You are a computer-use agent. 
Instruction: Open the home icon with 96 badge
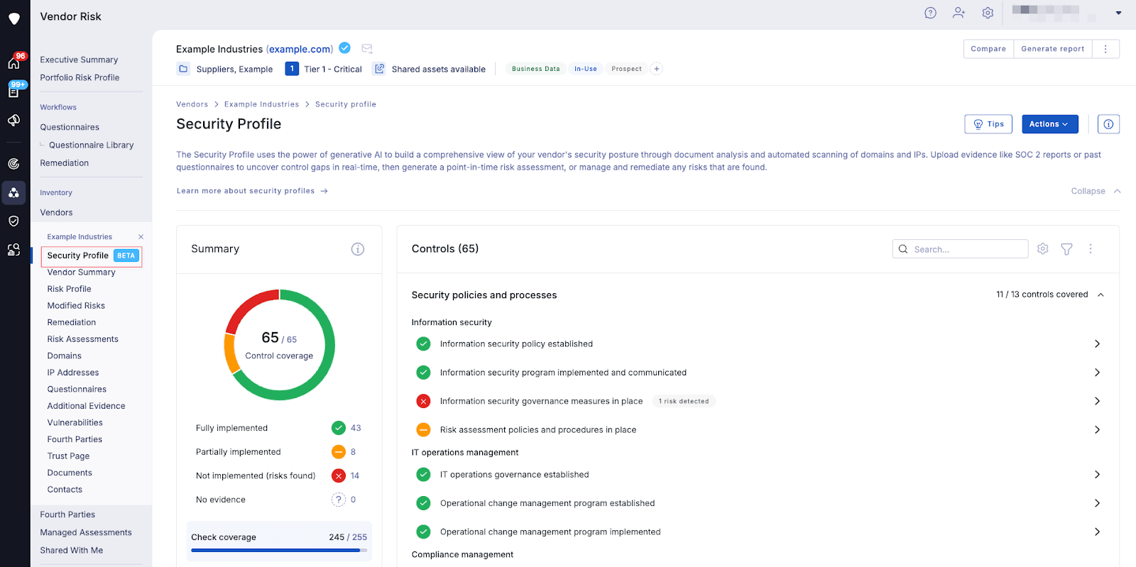(x=13, y=63)
